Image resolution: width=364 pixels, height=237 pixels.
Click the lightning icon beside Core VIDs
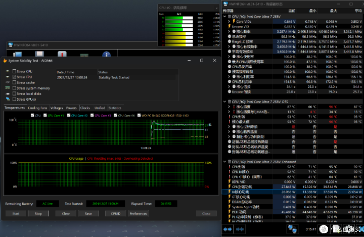234,21
